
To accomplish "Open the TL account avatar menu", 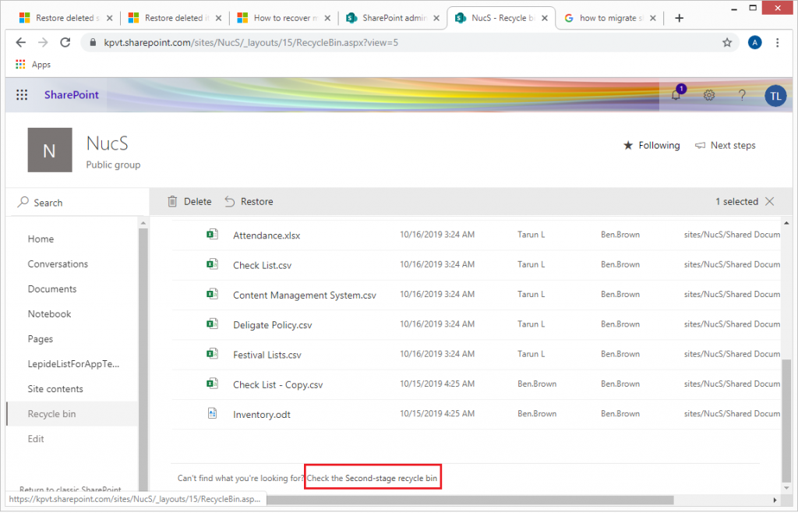I will point(775,95).
